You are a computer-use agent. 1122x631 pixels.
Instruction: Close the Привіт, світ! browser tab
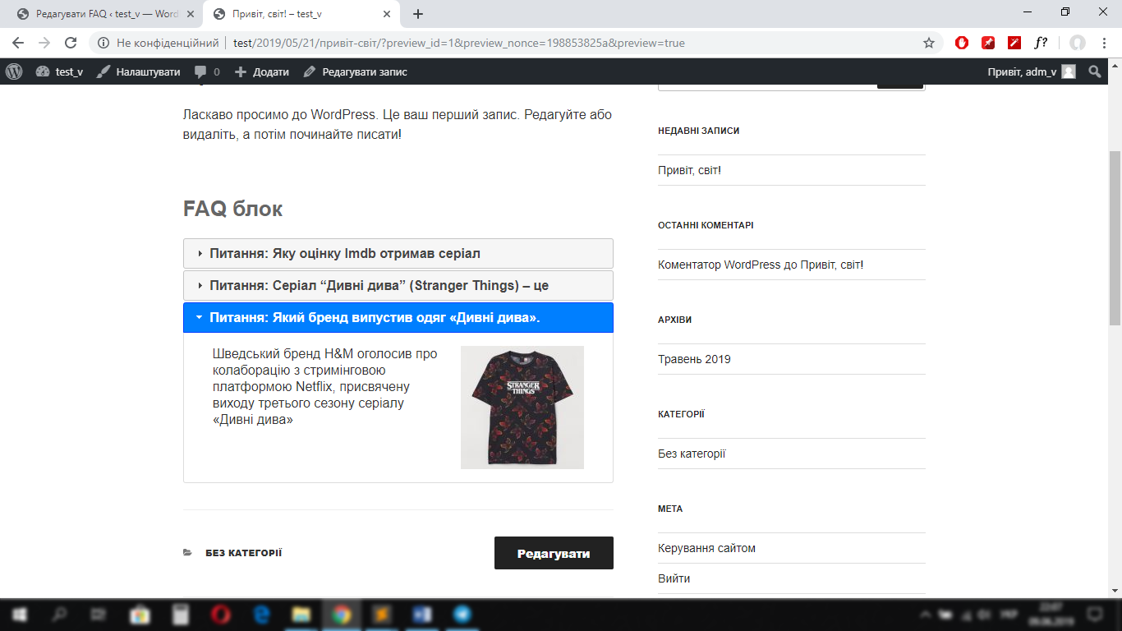point(387,14)
